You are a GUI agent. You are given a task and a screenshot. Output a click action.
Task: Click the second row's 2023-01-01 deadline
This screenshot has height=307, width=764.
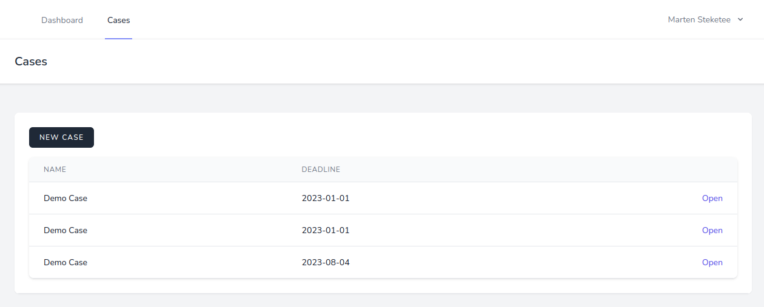[326, 230]
